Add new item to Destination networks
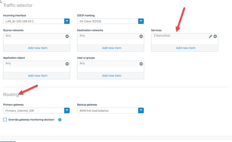The width and height of the screenshot is (232, 142). 112,48
